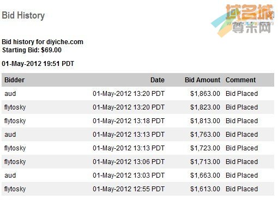Select bidder flytosky in the $1,723.00 row

pyautogui.click(x=15, y=148)
